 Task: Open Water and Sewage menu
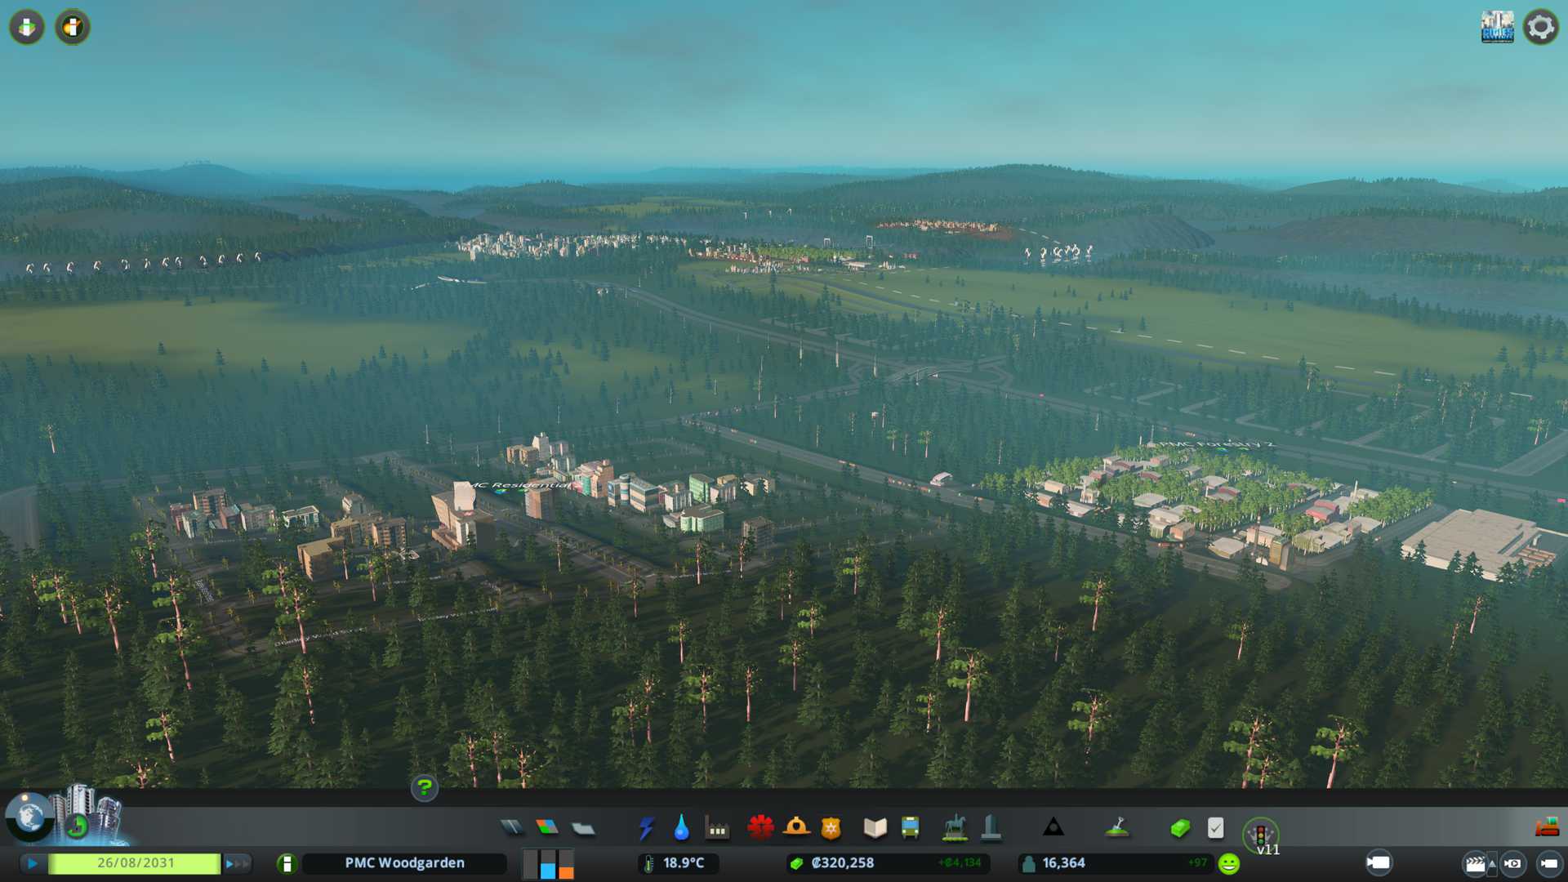[x=681, y=828]
